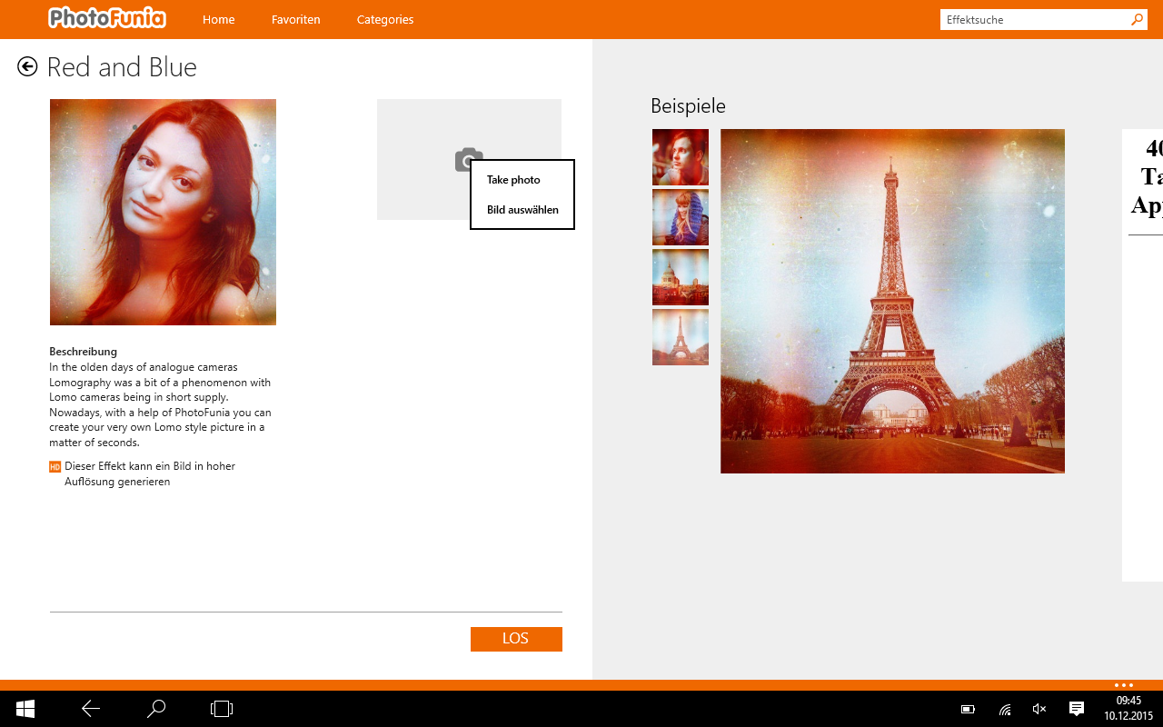Choose Bild auswählen from the popup menu

click(522, 209)
